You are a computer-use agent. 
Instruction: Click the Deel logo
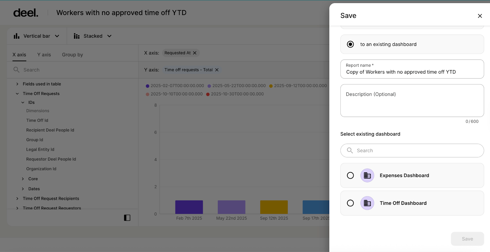[x=26, y=13]
